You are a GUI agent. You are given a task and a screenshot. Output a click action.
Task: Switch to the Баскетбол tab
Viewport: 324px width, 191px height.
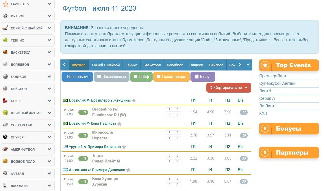(x=152, y=65)
